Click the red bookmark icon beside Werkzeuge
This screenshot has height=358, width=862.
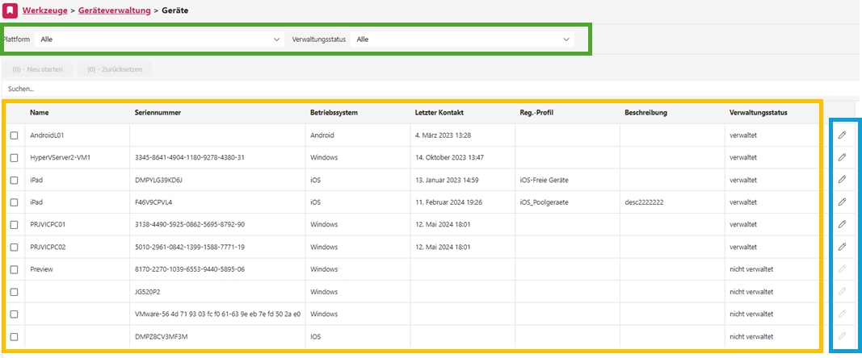(11, 10)
